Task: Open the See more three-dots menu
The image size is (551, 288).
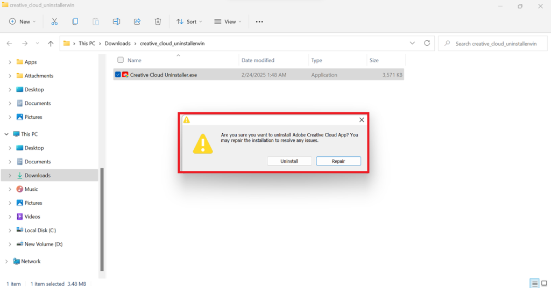Action: pos(259,21)
